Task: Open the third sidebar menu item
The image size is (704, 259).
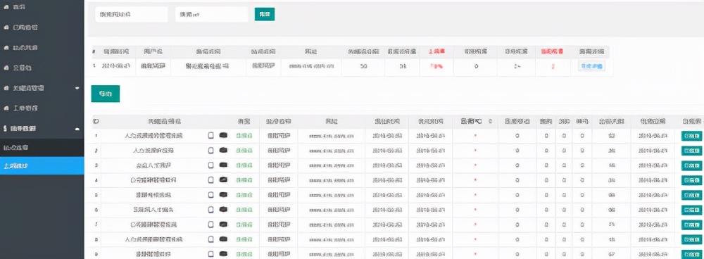Action: tap(42, 48)
